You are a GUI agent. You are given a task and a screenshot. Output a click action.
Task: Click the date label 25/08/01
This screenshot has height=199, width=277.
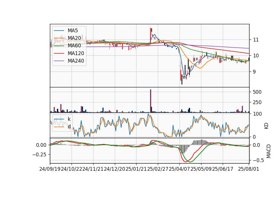pyautogui.click(x=248, y=169)
